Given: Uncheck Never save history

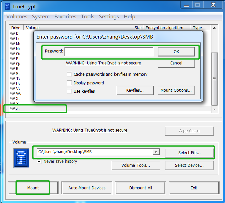Looking at the screenshot, I should click(x=39, y=161).
